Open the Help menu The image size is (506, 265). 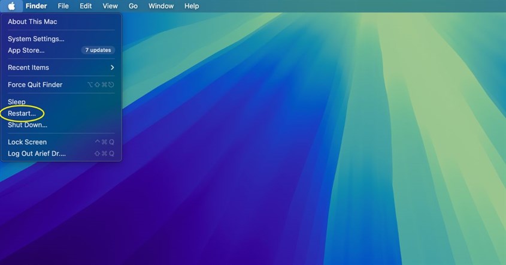pos(192,6)
